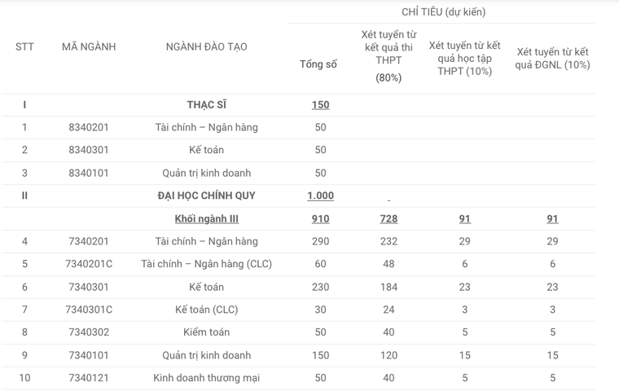Select the major code 7340201C cell
The height and width of the screenshot is (391, 619).
pyautogui.click(x=89, y=264)
